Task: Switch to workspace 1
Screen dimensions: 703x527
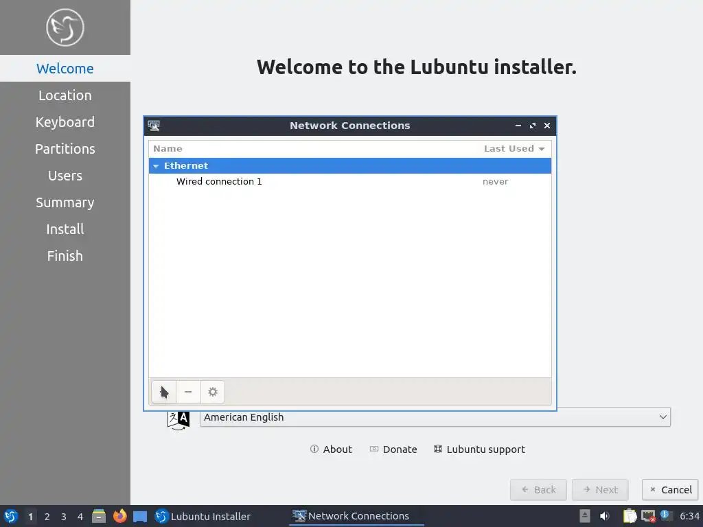Action: [30, 517]
